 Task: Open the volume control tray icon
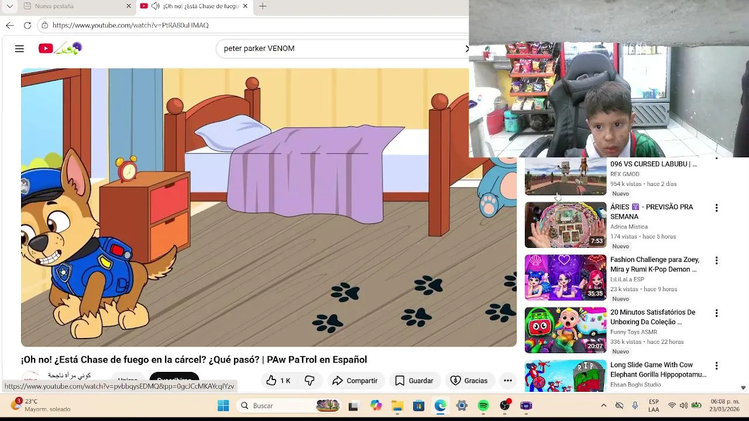pos(683,406)
